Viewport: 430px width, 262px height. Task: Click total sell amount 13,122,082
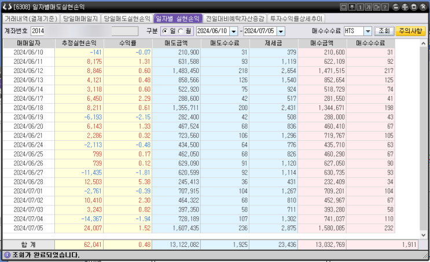[x=184, y=245]
